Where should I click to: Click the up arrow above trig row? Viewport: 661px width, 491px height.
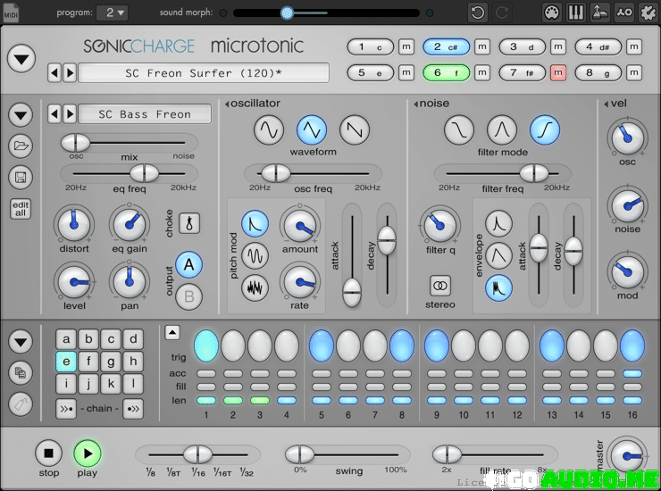tap(172, 332)
